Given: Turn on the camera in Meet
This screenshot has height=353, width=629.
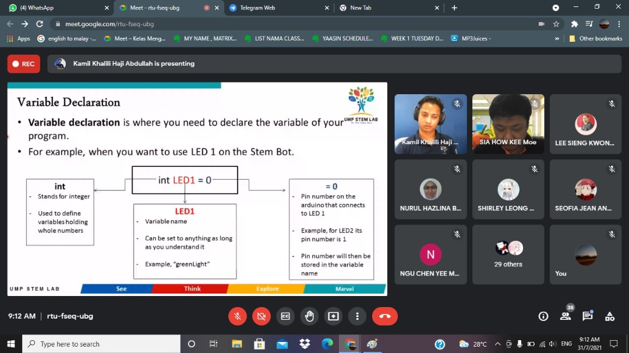Looking at the screenshot, I should click(261, 316).
